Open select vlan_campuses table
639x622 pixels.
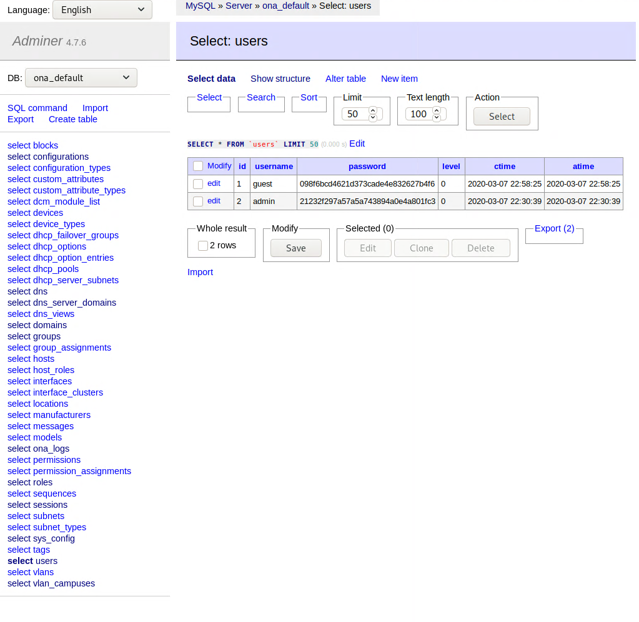[51, 584]
